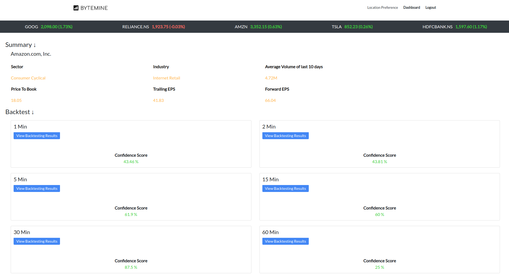509x277 pixels.
Task: Collapse the Summary section arrow
Action: coord(35,45)
